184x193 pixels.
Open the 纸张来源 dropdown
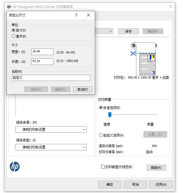(51, 129)
